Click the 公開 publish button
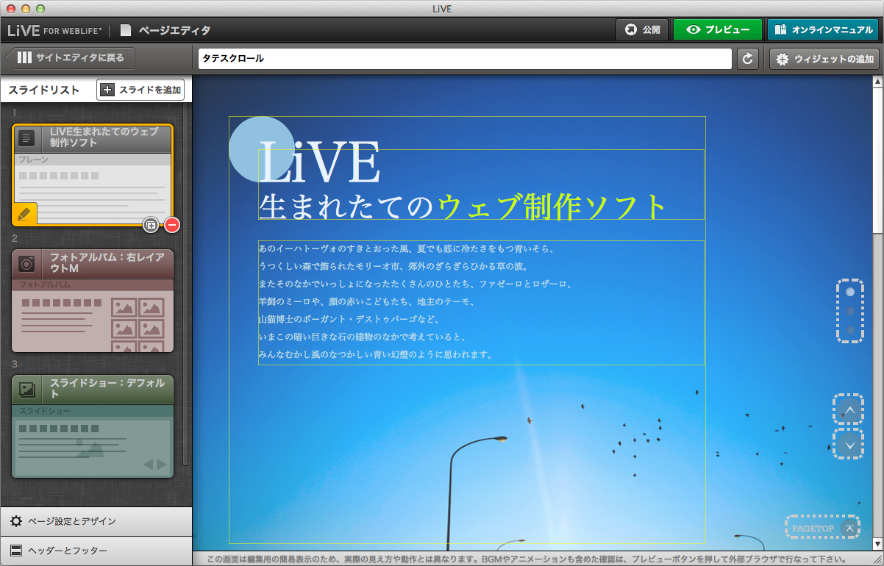 (x=641, y=30)
